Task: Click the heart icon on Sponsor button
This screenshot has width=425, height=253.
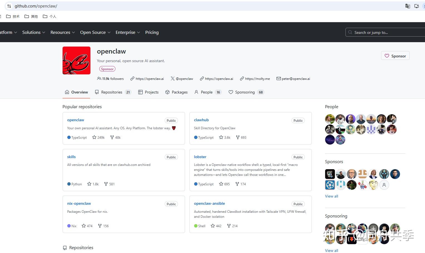Action: [387, 56]
